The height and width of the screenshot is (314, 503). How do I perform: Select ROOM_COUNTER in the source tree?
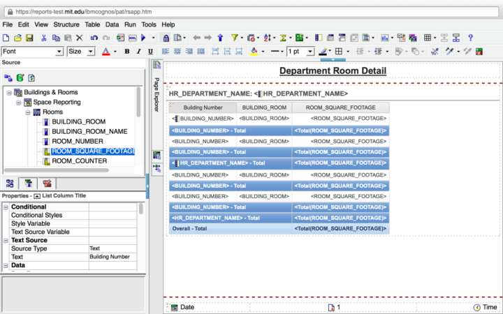click(x=79, y=161)
